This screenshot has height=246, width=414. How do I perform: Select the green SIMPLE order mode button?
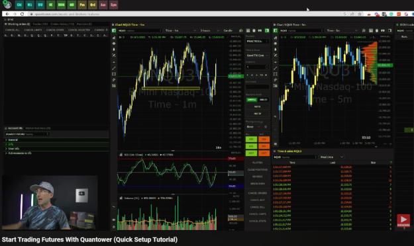coord(251,100)
